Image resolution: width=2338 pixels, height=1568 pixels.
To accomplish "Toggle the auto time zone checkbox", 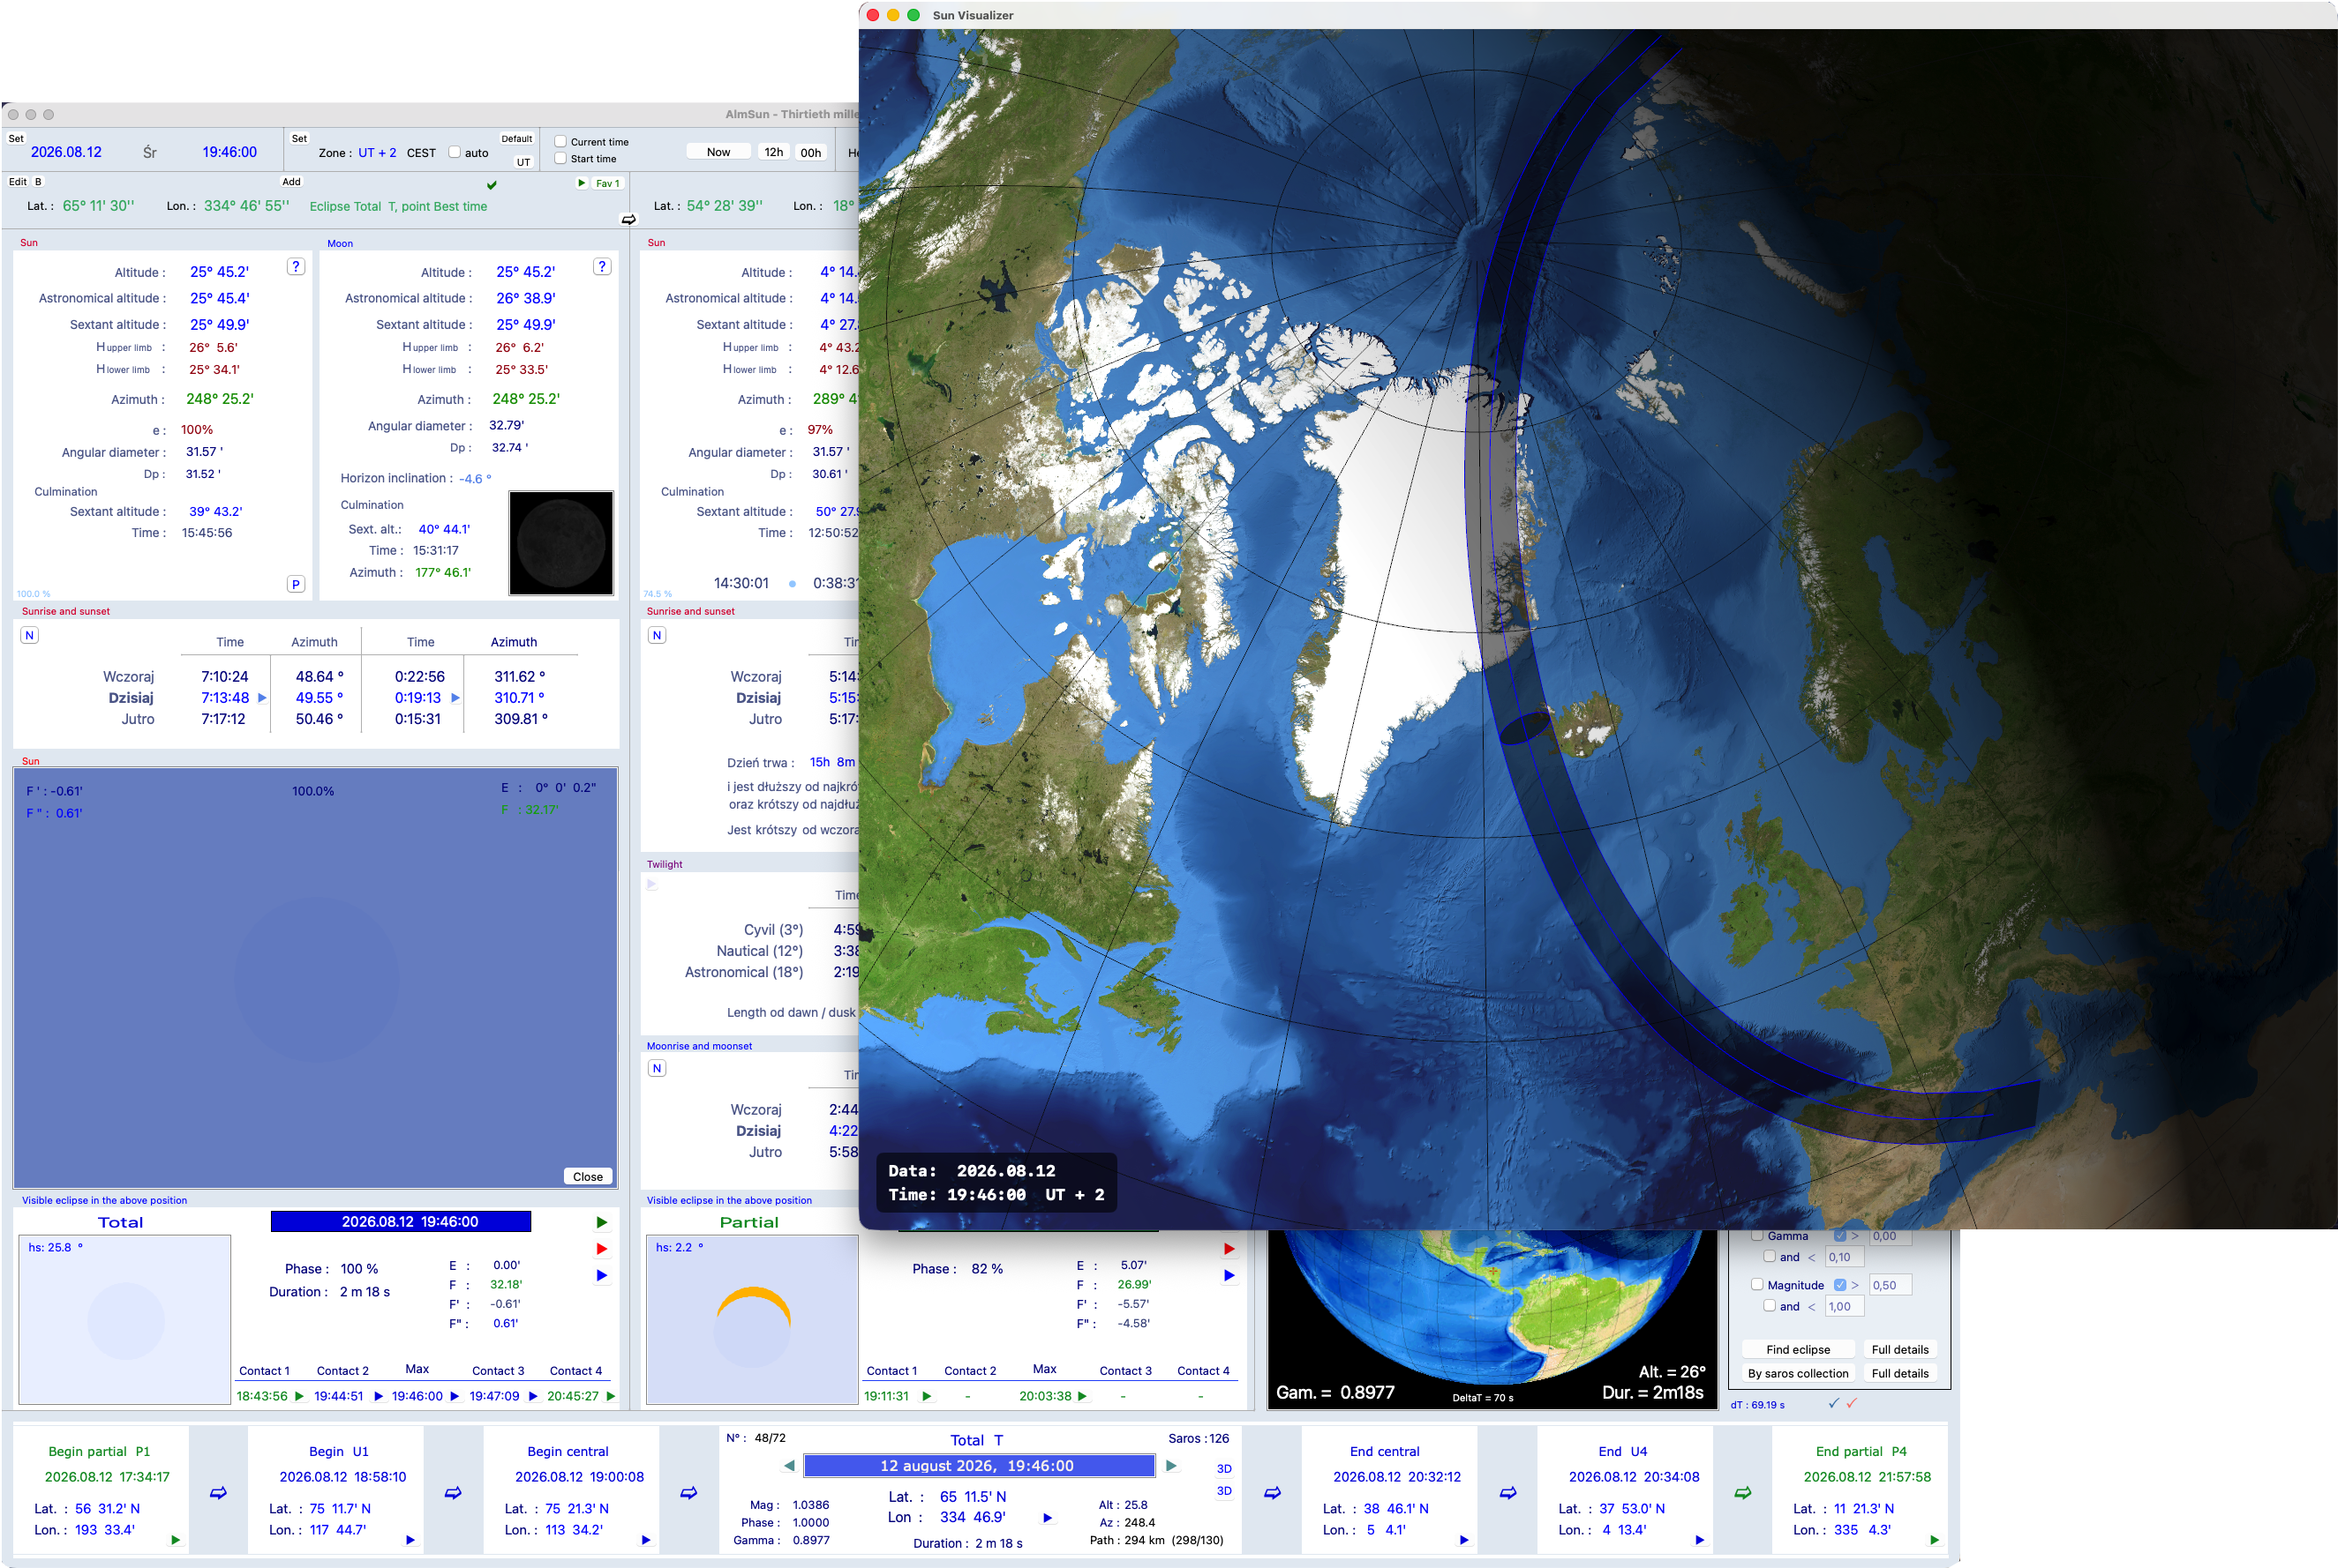I will [x=455, y=152].
